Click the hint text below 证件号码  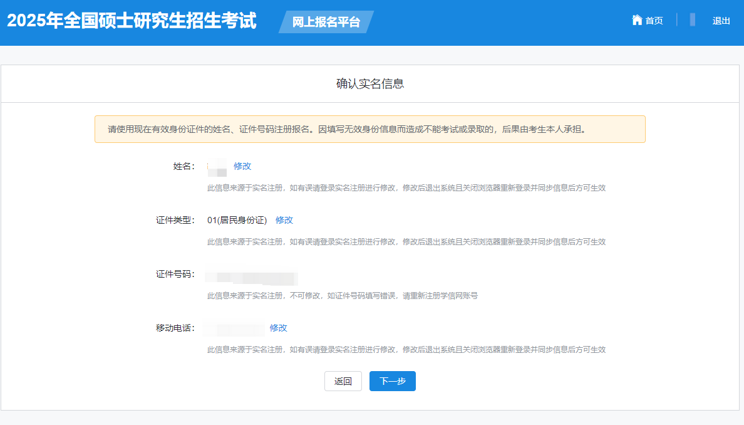pos(343,295)
